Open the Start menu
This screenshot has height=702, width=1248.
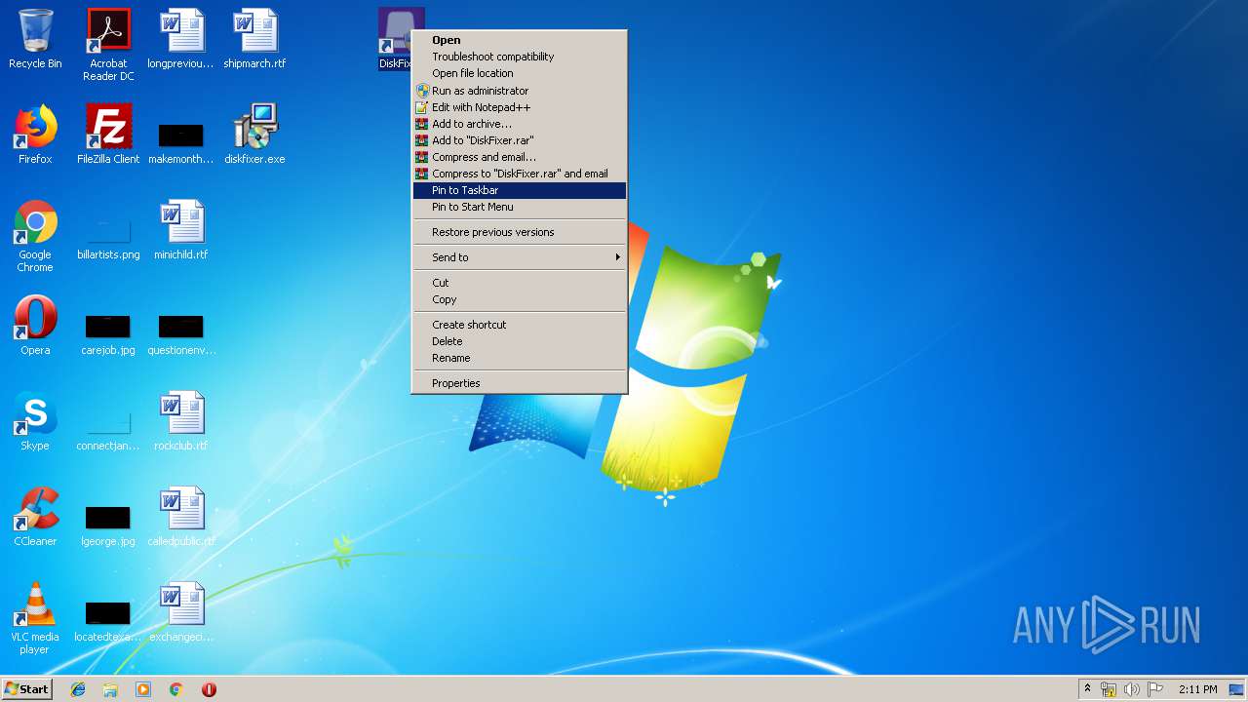coord(26,689)
